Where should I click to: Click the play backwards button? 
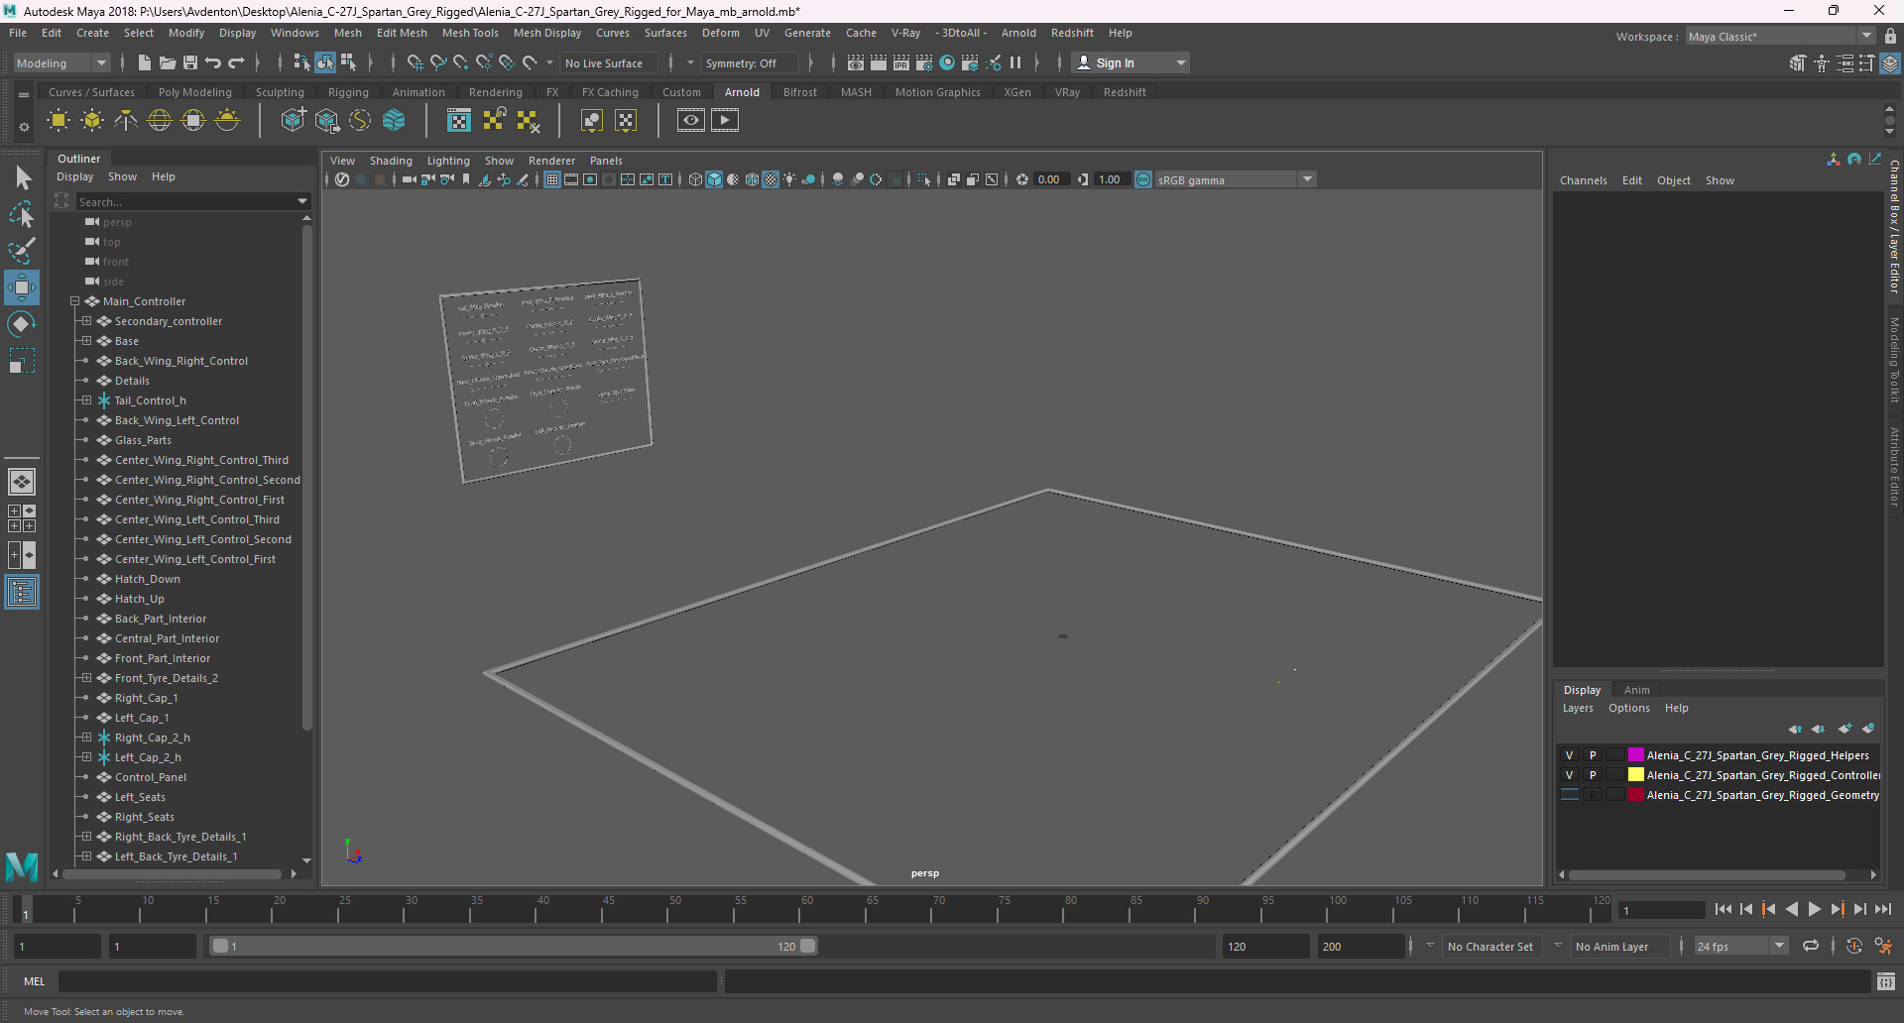(x=1792, y=909)
